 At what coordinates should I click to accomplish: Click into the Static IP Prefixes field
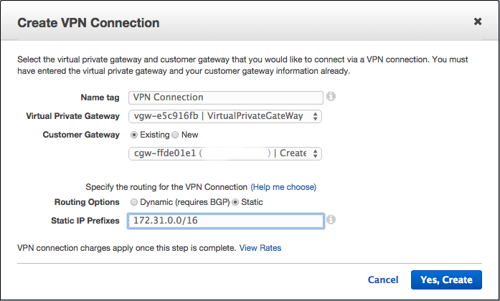(x=226, y=221)
